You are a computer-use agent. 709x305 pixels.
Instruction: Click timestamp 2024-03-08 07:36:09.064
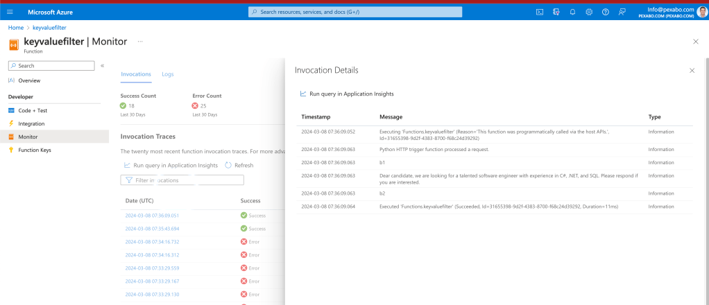coord(328,207)
